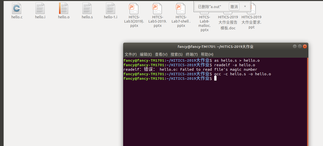
Task: Select the hello.i file icon
Action: [x=40, y=8]
